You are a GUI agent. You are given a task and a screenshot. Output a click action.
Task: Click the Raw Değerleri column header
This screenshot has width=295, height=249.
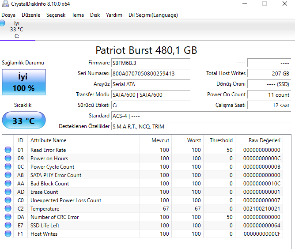pyautogui.click(x=264, y=140)
